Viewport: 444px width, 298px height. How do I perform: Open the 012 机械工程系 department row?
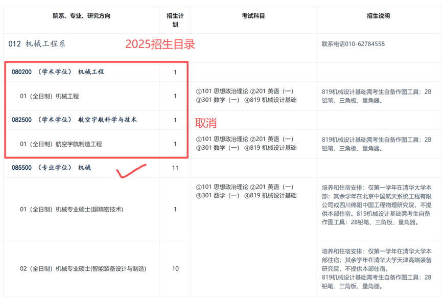pyautogui.click(x=37, y=44)
